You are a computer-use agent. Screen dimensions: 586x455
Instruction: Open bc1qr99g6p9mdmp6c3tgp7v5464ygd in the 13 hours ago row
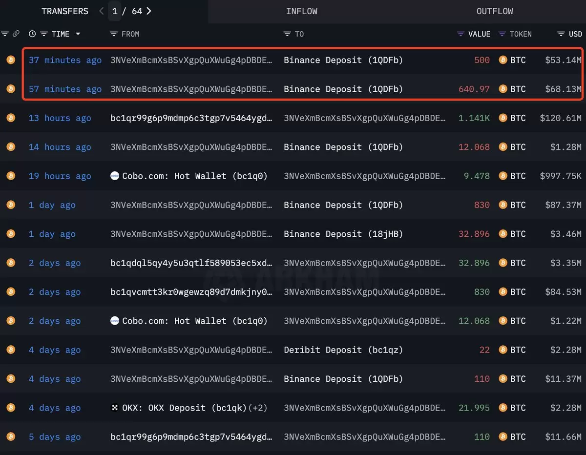pos(191,118)
